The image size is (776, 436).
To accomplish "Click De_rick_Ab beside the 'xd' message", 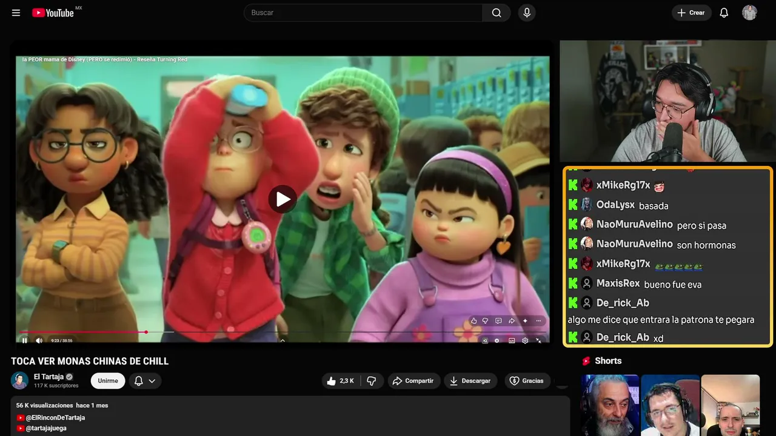I will (623, 337).
